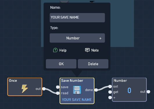Select the Number node title
The image size is (154, 109).
120,81
